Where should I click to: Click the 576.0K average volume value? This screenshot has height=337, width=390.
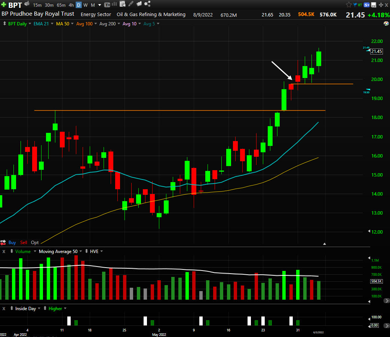tap(328, 15)
